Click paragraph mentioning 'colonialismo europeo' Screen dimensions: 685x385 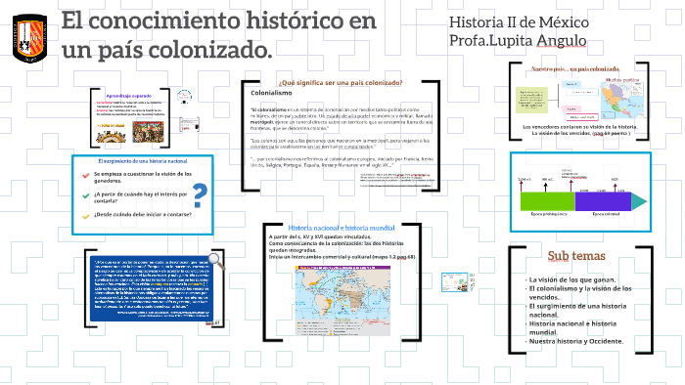pyautogui.click(x=342, y=162)
